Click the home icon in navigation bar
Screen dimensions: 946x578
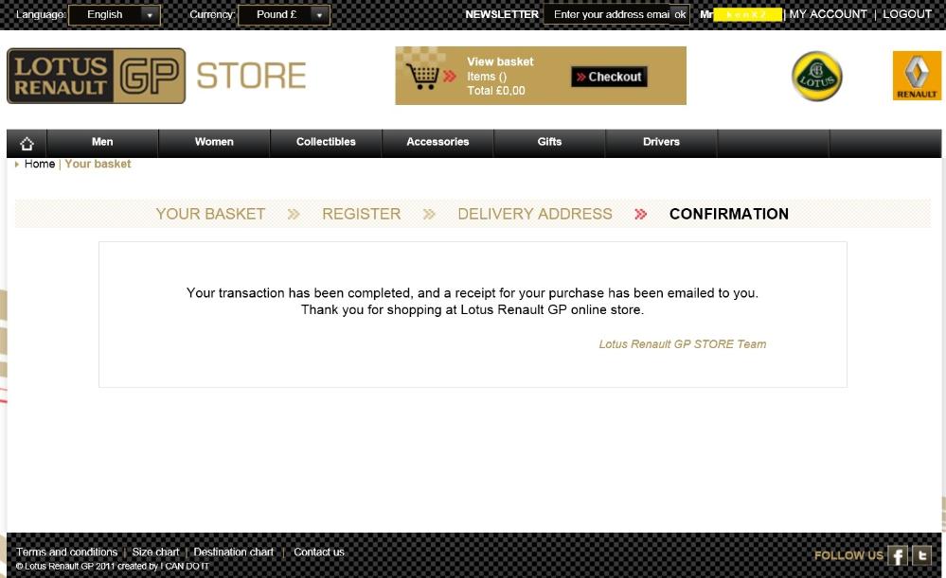point(27,143)
